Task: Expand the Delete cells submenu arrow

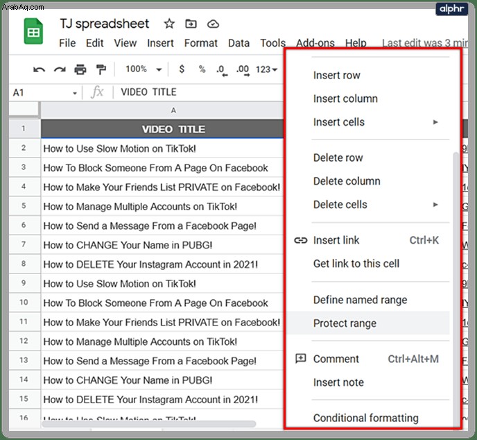Action: point(435,205)
